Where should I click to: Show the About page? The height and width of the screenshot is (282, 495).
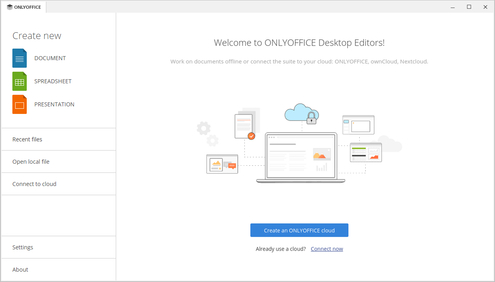click(59, 270)
